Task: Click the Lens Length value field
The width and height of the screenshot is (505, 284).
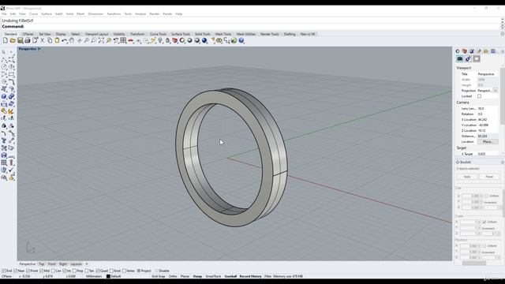Action: (488, 109)
